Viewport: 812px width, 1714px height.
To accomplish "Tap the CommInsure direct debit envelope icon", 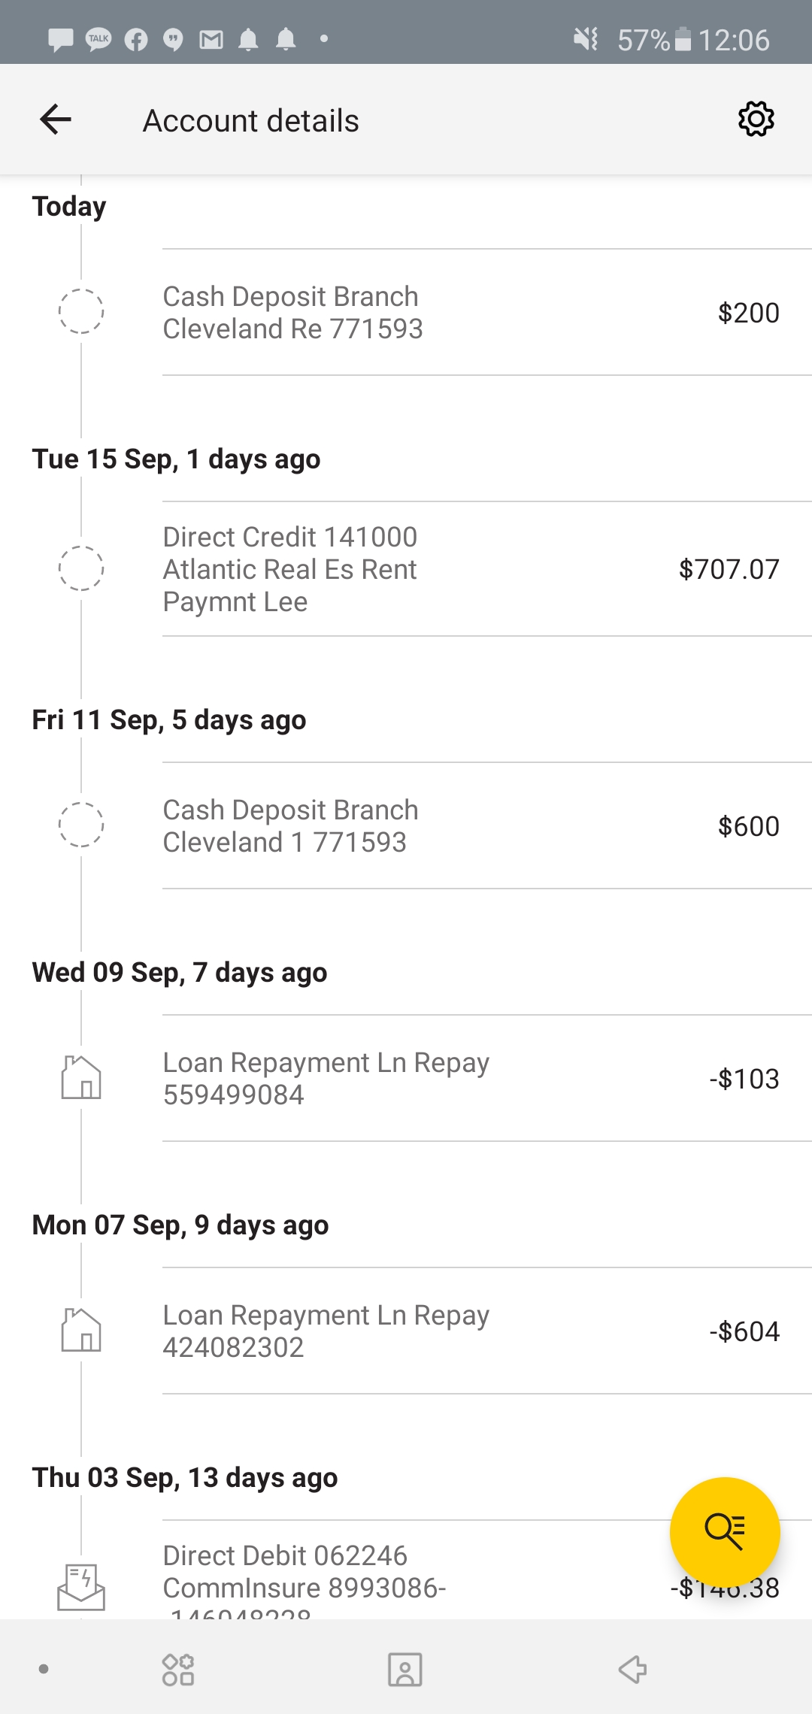I will coord(81,1587).
